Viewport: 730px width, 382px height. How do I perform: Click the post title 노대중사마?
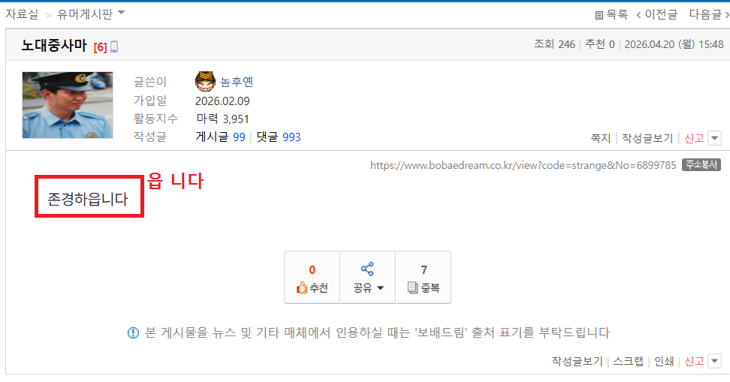tap(54, 45)
